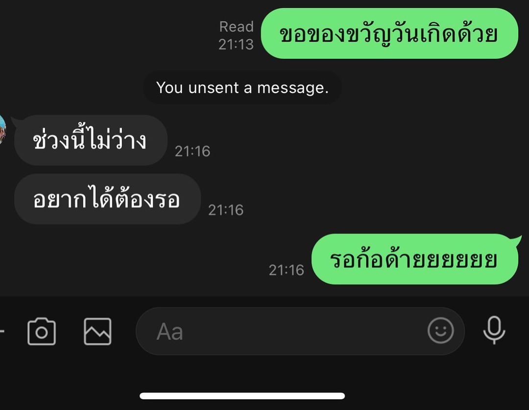529x410 pixels.
Task: Focus the Aa message input field
Action: tap(300, 331)
